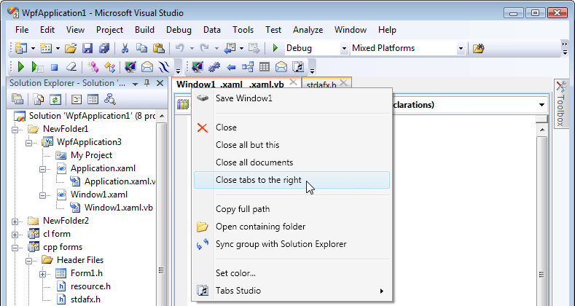
Task: Click the Undo arrow icon
Action: 180,48
